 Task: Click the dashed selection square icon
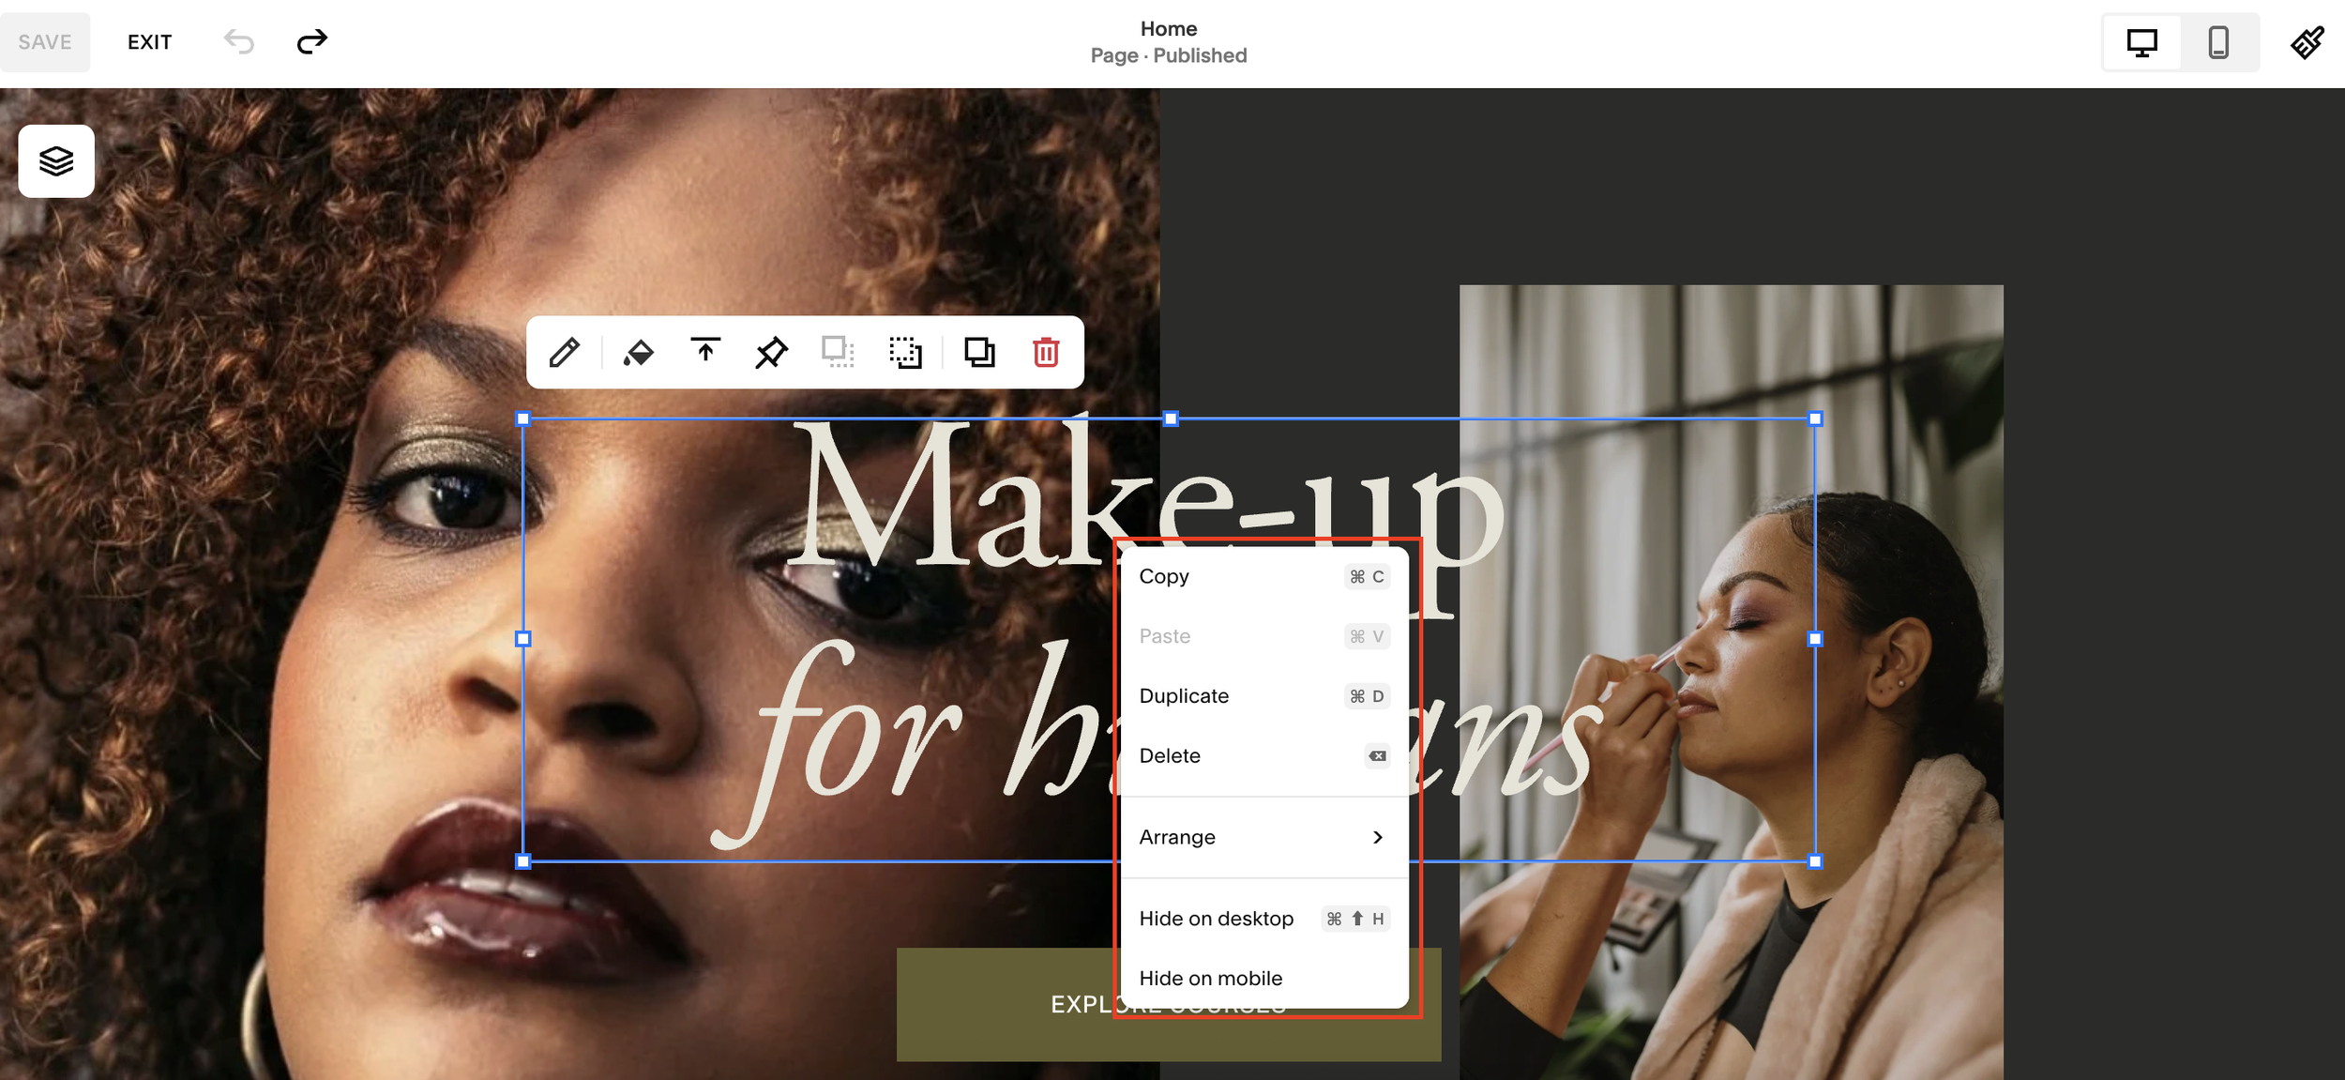click(x=905, y=353)
